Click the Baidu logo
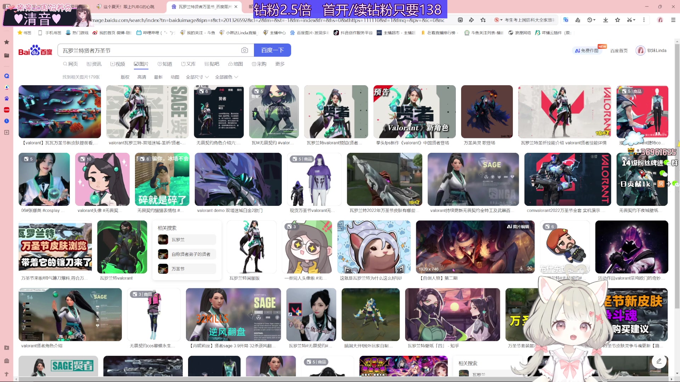Viewport: 680px width, 382px height. pyautogui.click(x=35, y=50)
